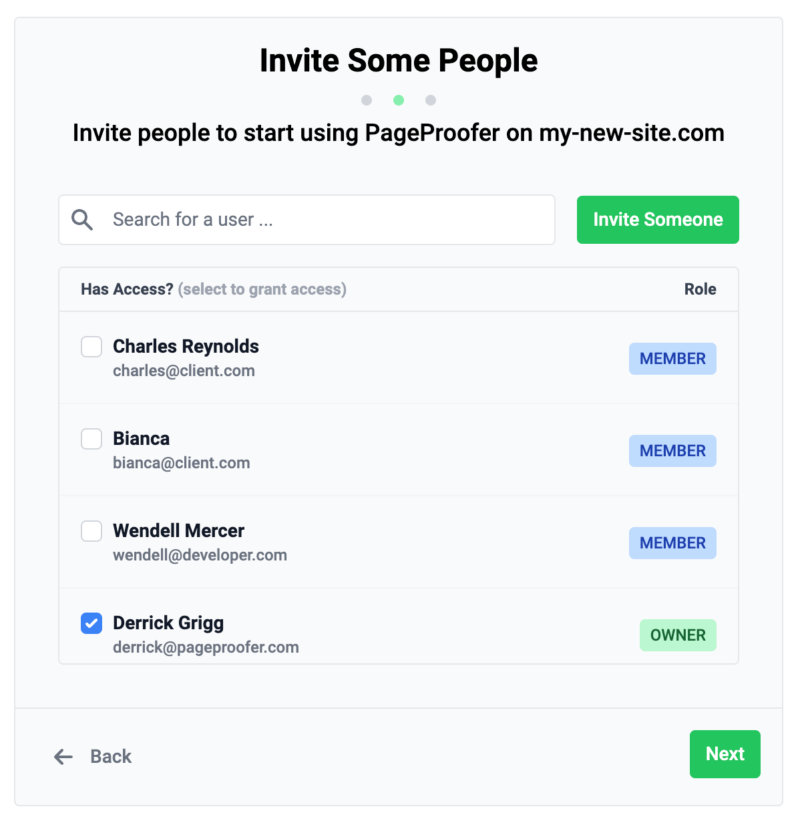Click Charles Reynolds' MEMBER role badge
Screen dimensions: 800x825
[x=672, y=359]
